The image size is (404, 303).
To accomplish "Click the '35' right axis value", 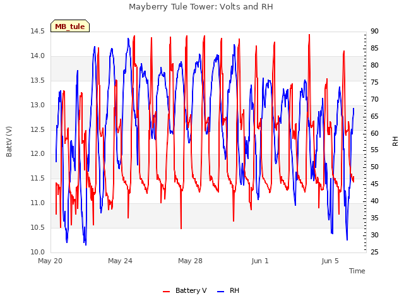I will 374,218.
